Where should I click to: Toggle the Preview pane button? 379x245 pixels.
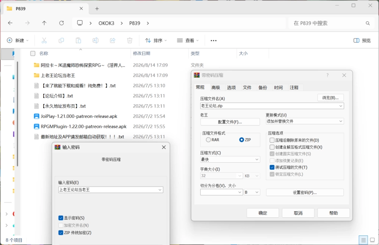362,40
